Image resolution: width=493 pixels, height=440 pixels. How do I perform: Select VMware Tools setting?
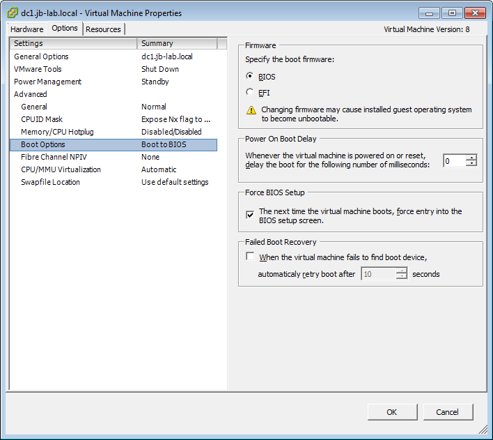(38, 69)
